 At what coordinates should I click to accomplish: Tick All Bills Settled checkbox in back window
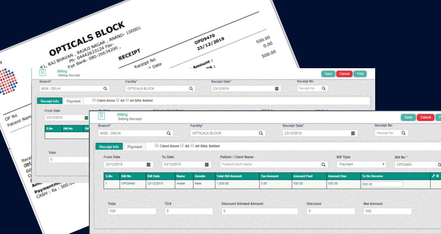[127, 100]
